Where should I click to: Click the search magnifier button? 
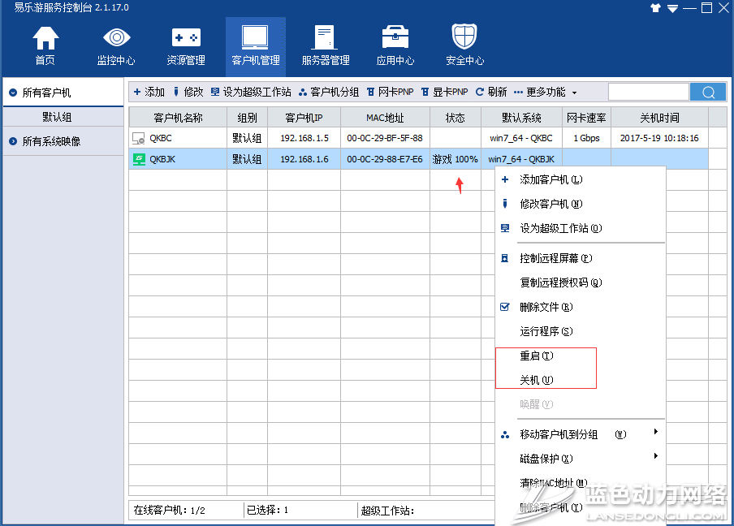[707, 93]
